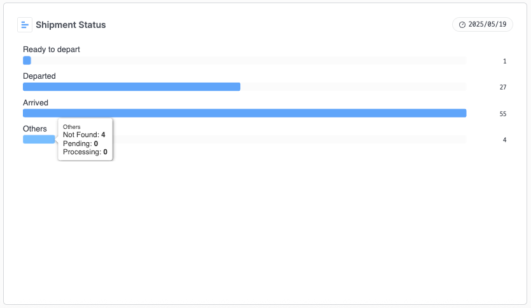The height and width of the screenshot is (308, 531).
Task: Click the Departed label
Action: [x=39, y=76]
